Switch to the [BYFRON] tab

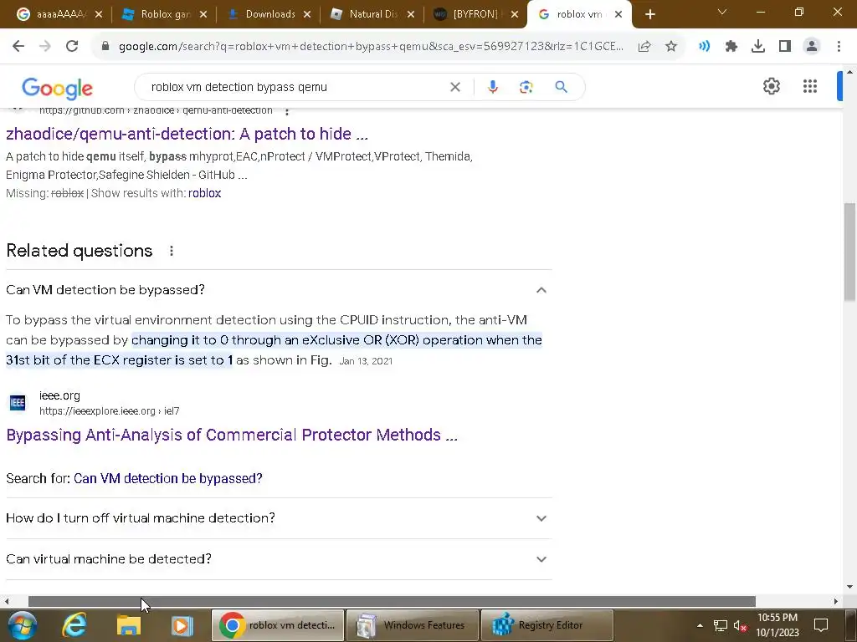point(475,14)
